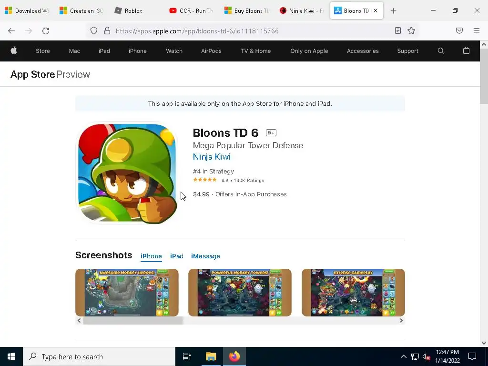Screen dimensions: 488x366
Task: Open the Mac menu item
Action: pos(74,51)
